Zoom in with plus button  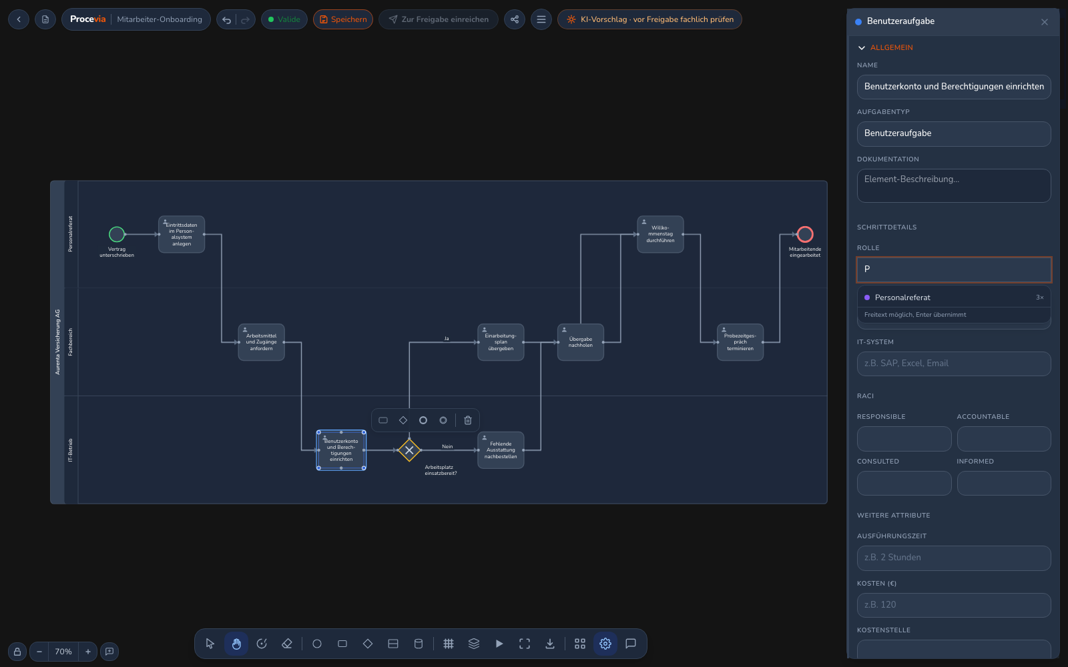[x=87, y=652]
